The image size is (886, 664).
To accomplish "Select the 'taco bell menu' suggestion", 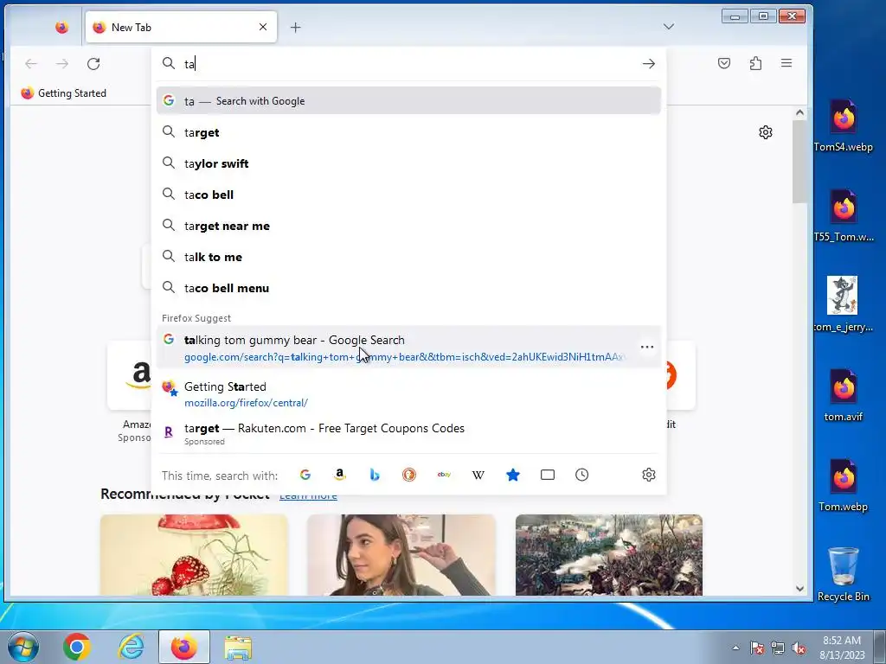I will tap(408, 288).
